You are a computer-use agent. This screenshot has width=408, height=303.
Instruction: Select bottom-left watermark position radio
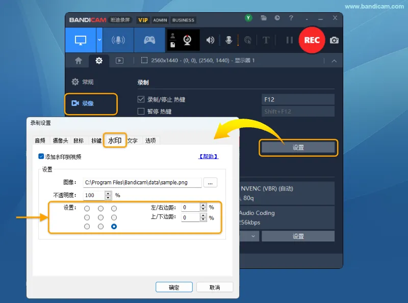[87, 227]
